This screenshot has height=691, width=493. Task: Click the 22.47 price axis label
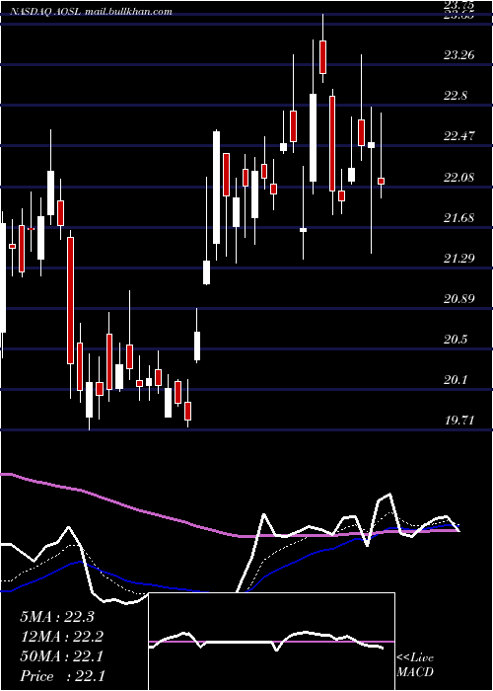(x=459, y=136)
